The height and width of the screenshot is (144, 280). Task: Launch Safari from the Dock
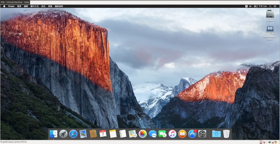[73, 134]
